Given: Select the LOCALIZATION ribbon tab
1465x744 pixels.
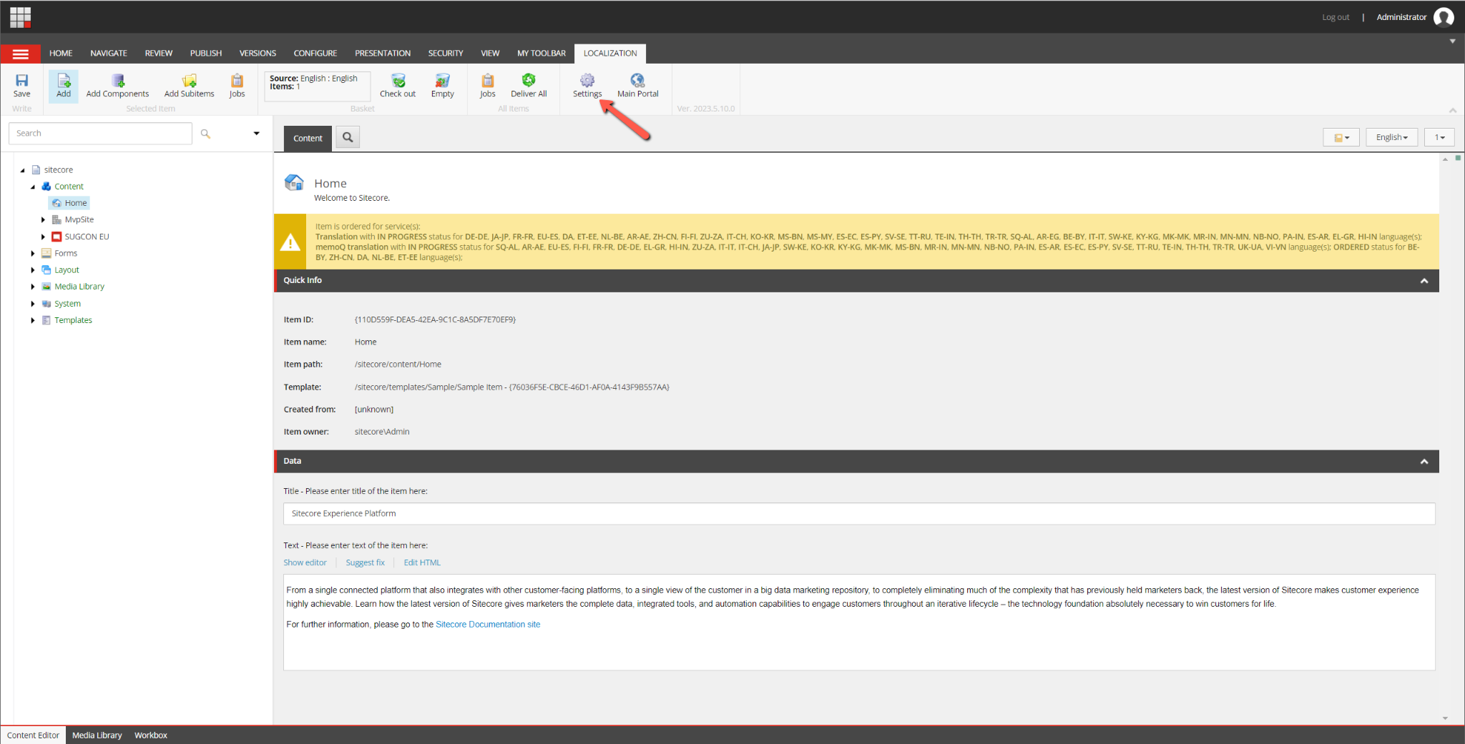Looking at the screenshot, I should coord(610,54).
